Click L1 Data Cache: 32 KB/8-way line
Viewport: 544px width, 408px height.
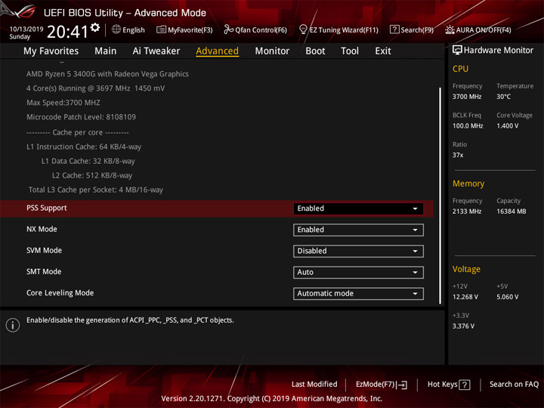click(88, 161)
